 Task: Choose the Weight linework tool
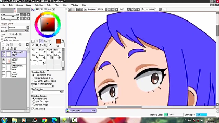50,51
